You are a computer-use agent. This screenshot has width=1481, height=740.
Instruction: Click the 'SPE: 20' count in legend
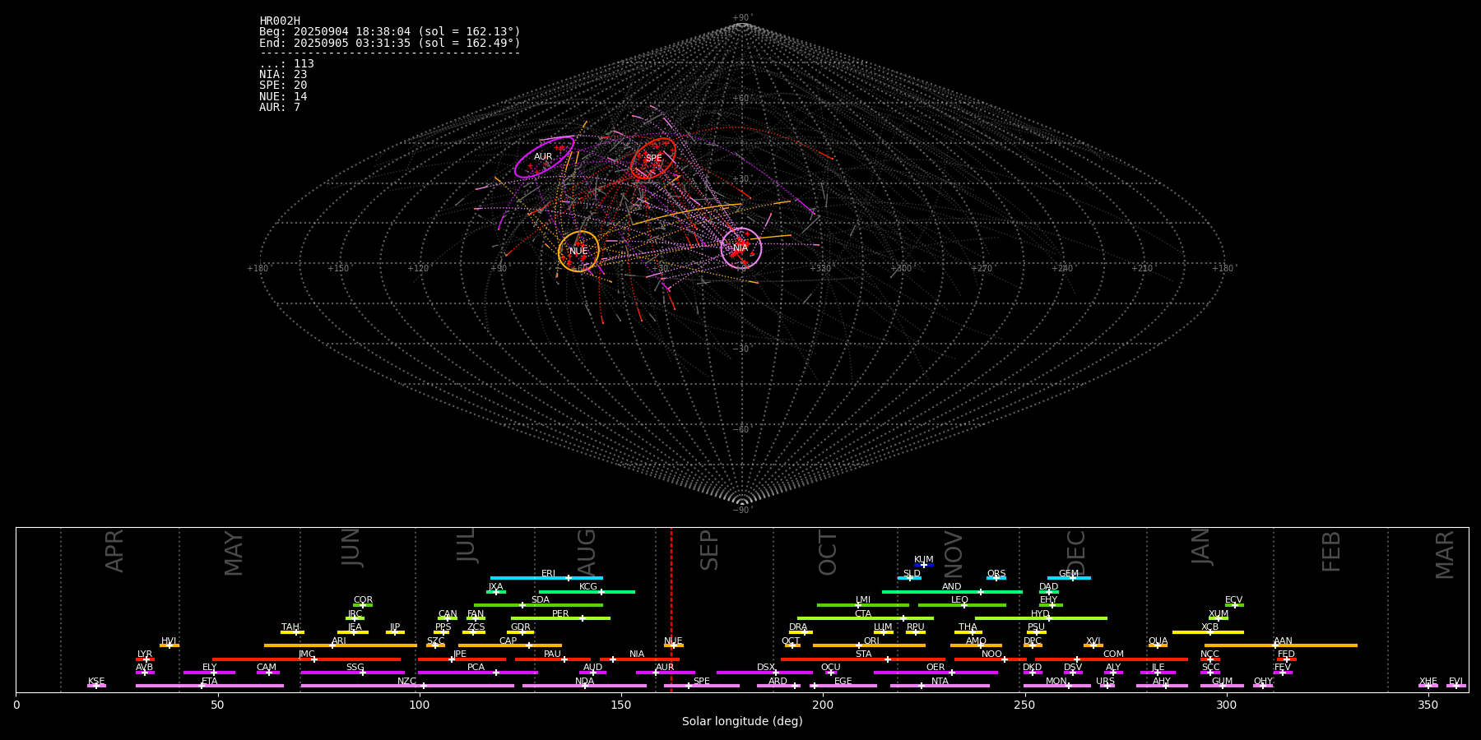[x=283, y=86]
